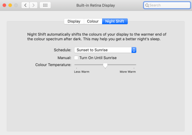This screenshot has height=135, width=192.
Task: Select the Night Shift tab
Action: pos(115,21)
